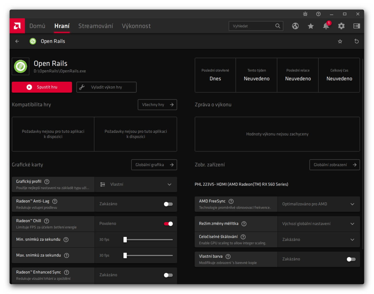Enable Vlastní barva toggle
The image size is (374, 294).
351,259
